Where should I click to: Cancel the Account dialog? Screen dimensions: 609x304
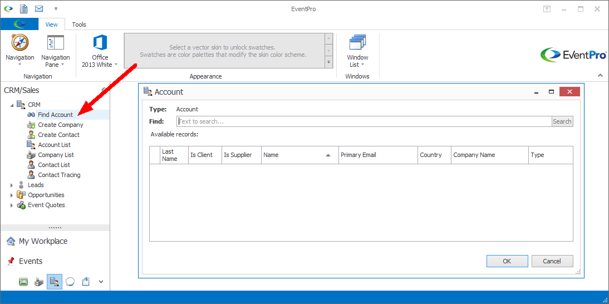click(x=552, y=261)
